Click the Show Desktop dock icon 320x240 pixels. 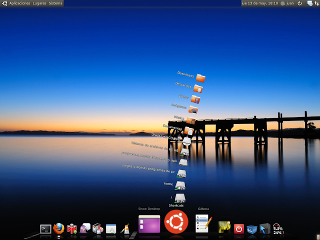(149, 224)
